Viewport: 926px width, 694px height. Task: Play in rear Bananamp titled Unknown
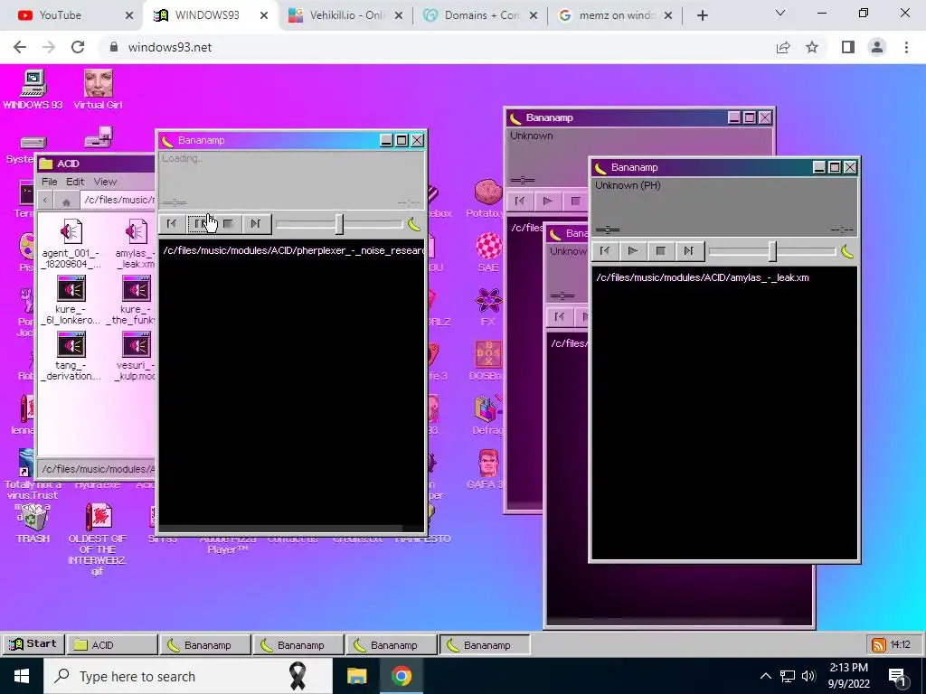tap(547, 202)
